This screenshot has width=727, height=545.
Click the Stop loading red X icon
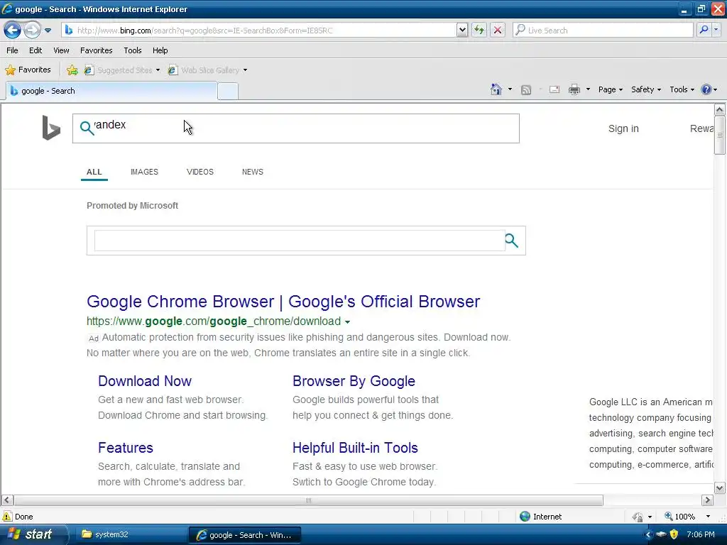click(498, 31)
